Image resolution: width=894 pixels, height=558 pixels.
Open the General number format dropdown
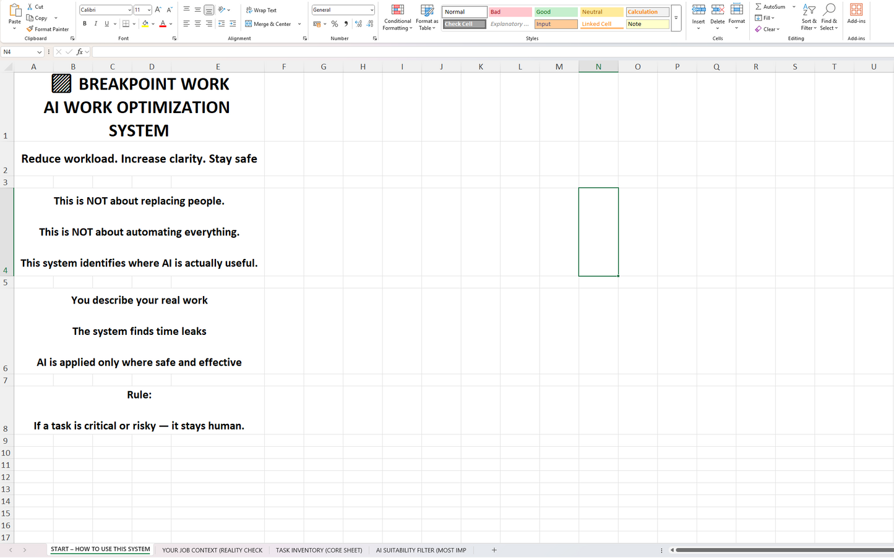point(372,9)
